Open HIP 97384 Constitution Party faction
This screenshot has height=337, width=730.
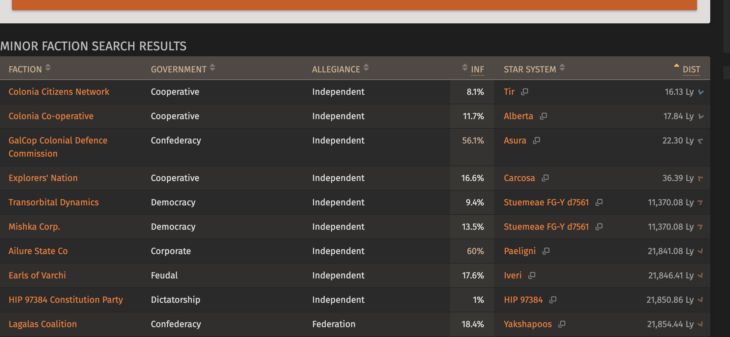point(66,300)
